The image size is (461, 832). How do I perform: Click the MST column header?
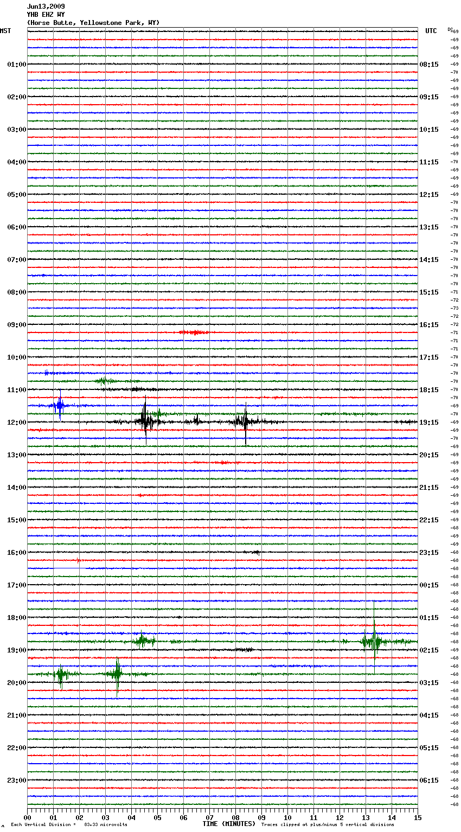pos(5,31)
